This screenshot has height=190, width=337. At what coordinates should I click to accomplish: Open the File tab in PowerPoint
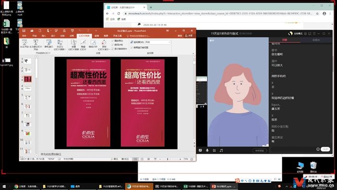click(x=24, y=36)
